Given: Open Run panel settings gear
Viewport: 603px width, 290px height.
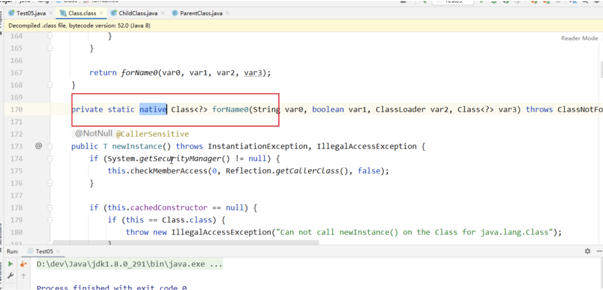Looking at the screenshot, I should 587,251.
